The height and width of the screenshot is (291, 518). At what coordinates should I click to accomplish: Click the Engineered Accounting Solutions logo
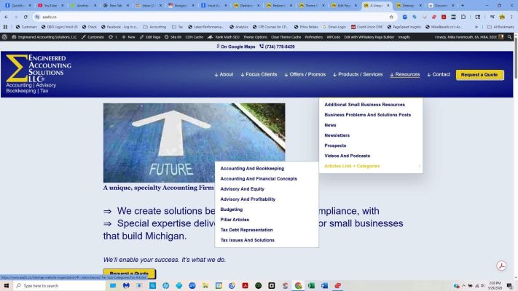click(x=39, y=74)
